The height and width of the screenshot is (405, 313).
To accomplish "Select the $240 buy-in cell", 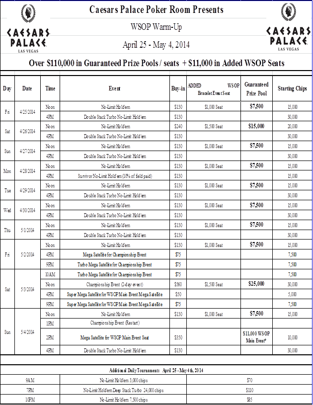I will [x=178, y=126].
